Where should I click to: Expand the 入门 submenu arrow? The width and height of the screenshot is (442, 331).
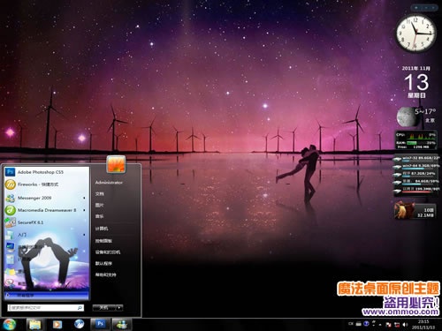(85, 235)
